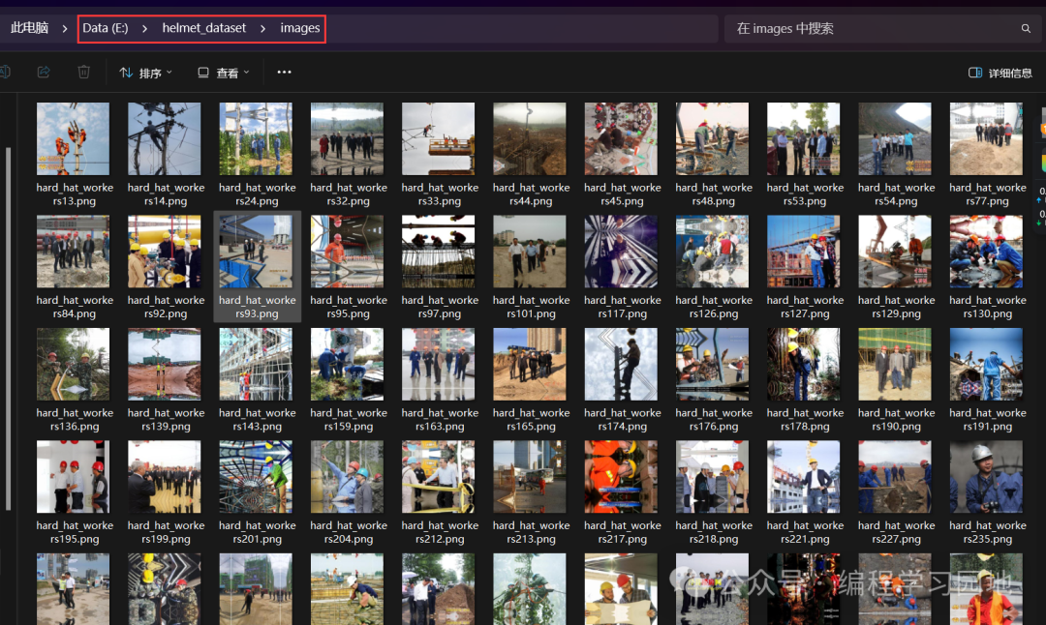Select thumbnail hard_hat_workers139.png

[x=164, y=364]
